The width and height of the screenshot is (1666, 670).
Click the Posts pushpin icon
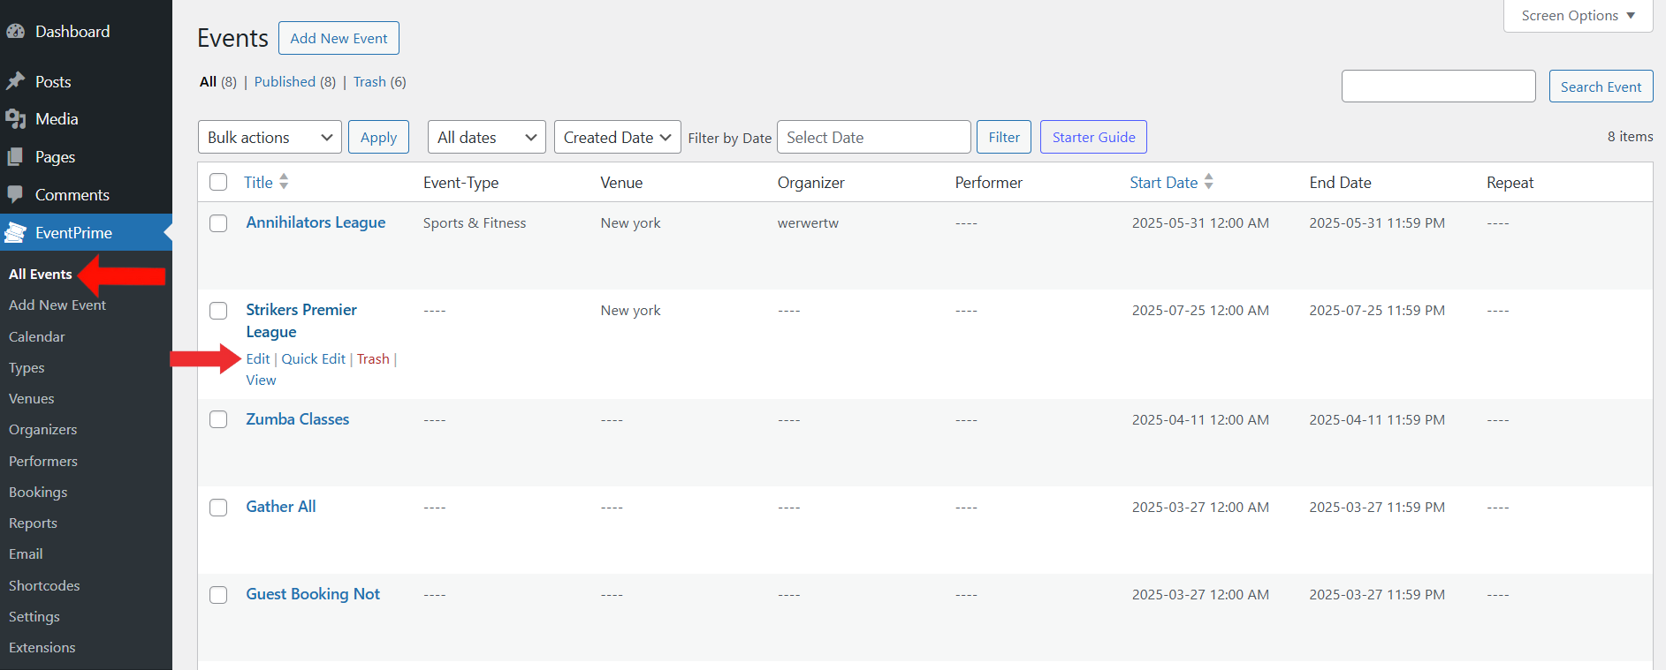15,81
